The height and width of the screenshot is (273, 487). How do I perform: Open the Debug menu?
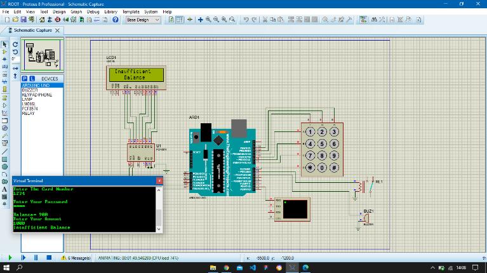93,11
